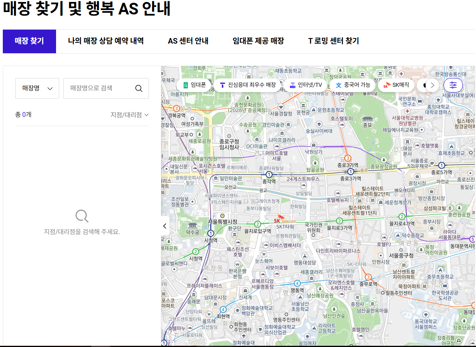Image resolution: width=476 pixels, height=347 pixels.
Task: Click 명동대성당 church icon on map
Action: (x=305, y=256)
